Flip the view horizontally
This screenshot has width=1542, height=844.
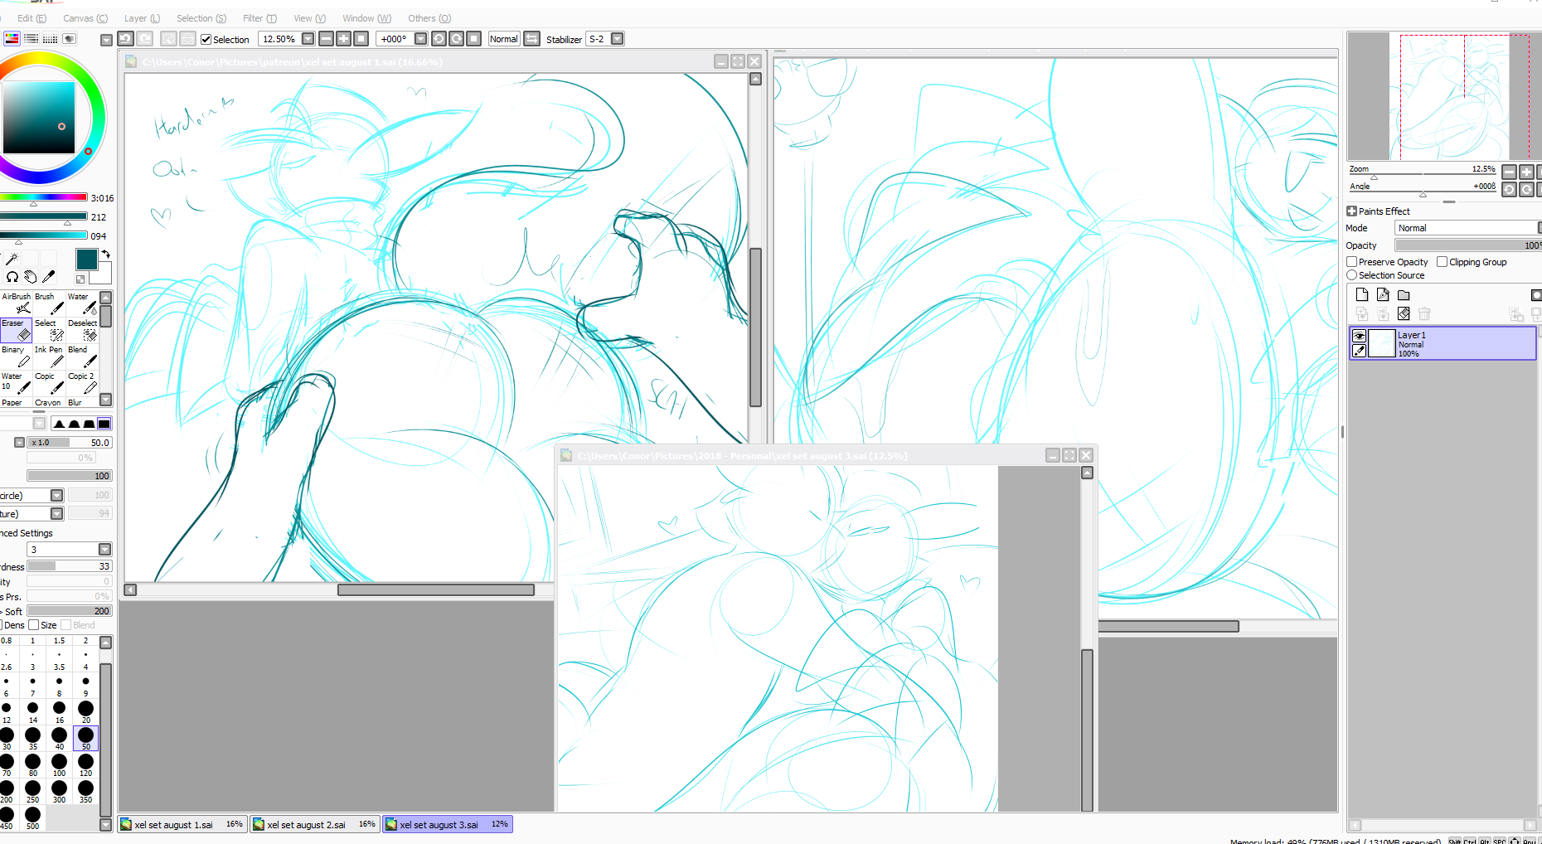coord(532,38)
